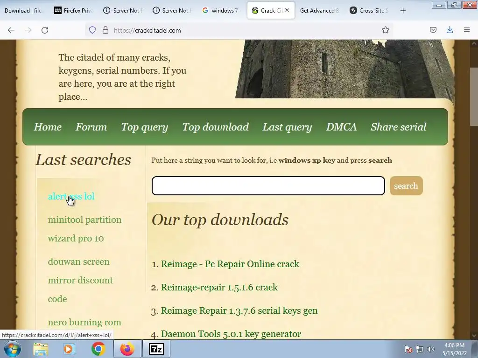Launch media player from the taskbar
Image resolution: width=478 pixels, height=358 pixels.
(x=69, y=349)
